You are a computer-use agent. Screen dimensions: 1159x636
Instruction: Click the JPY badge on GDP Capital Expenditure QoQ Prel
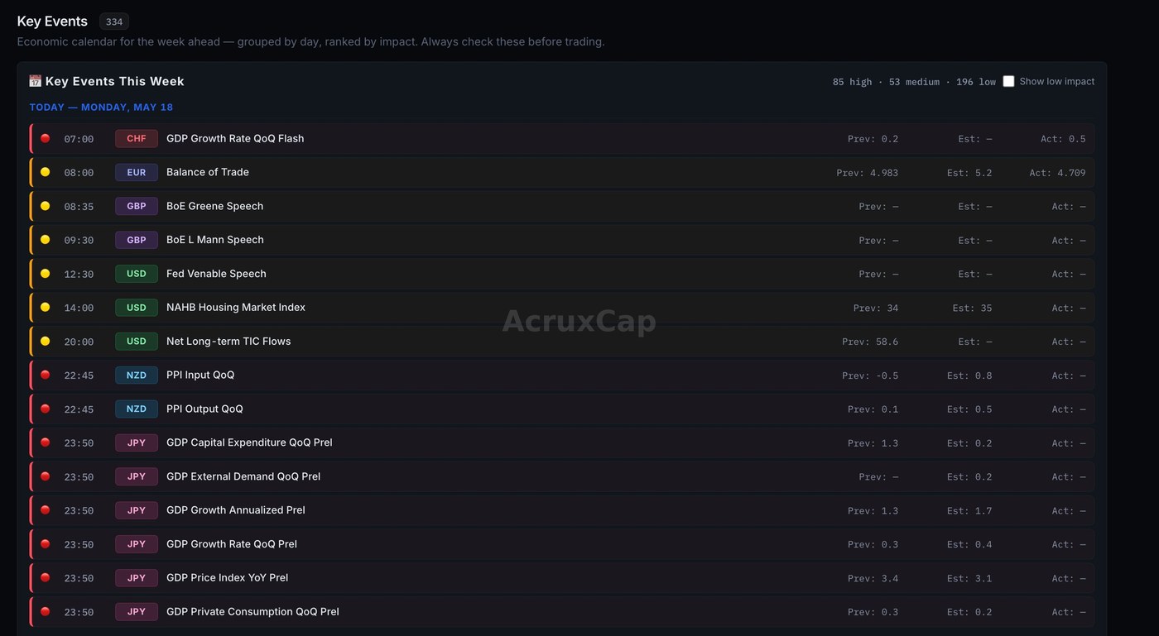137,442
